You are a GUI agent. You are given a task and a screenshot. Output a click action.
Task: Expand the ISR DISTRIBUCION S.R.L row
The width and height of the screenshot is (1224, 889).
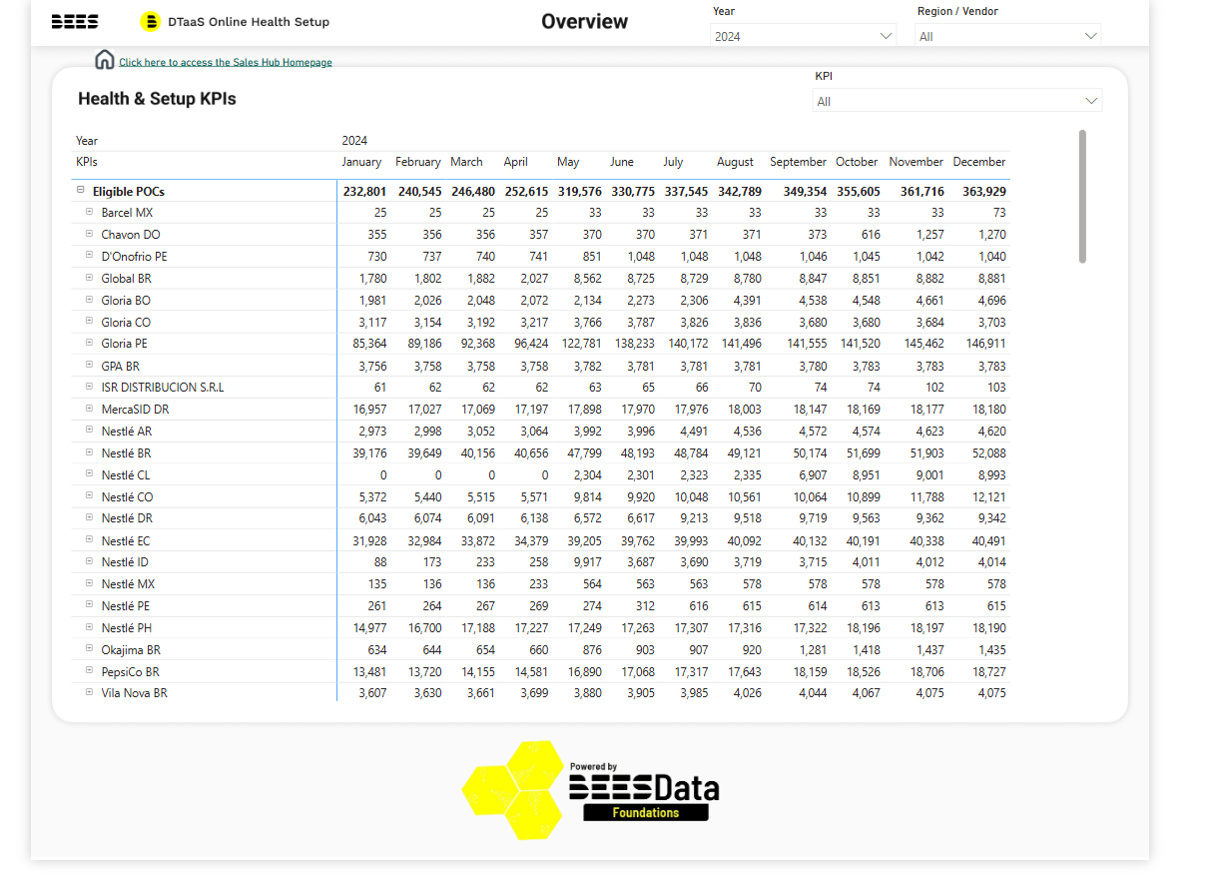click(89, 387)
